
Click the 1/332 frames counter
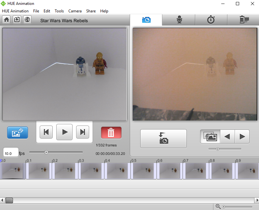pyautogui.click(x=106, y=145)
